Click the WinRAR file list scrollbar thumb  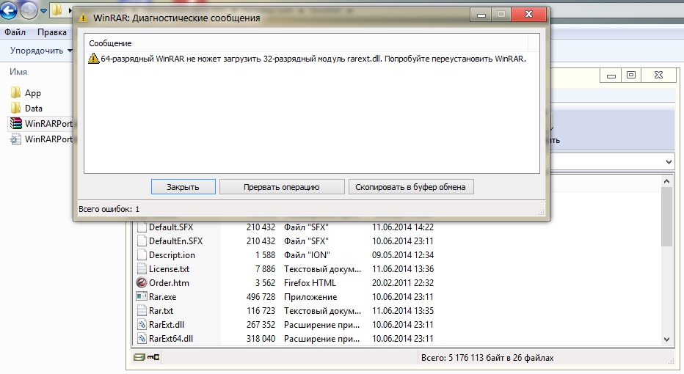click(x=666, y=216)
